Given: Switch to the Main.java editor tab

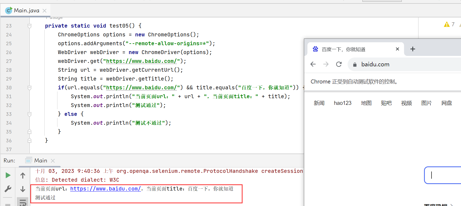Looking at the screenshot, I should [x=26, y=10].
